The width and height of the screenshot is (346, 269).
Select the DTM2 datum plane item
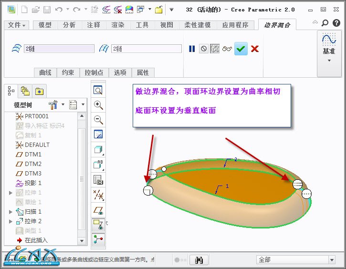click(29, 164)
